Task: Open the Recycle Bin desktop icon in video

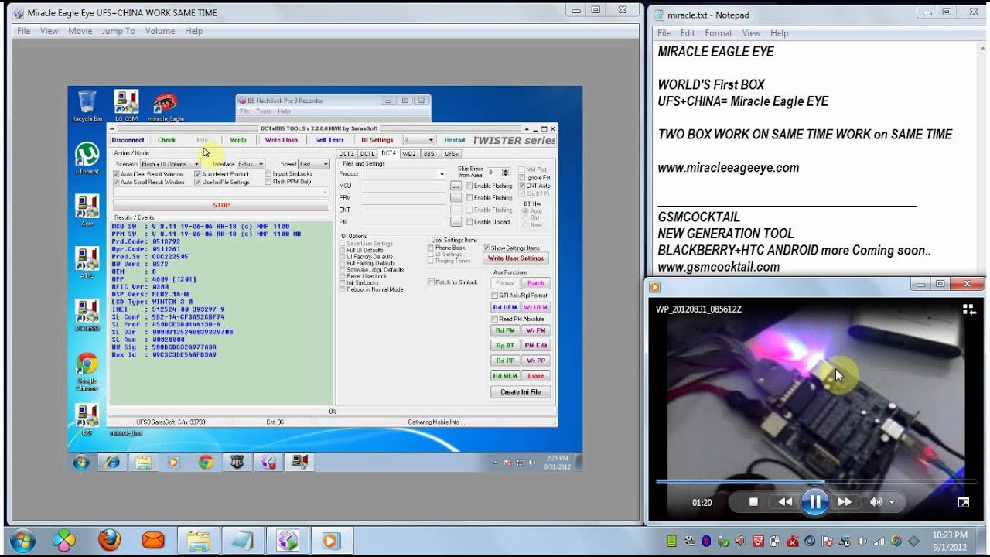Action: 87,106
